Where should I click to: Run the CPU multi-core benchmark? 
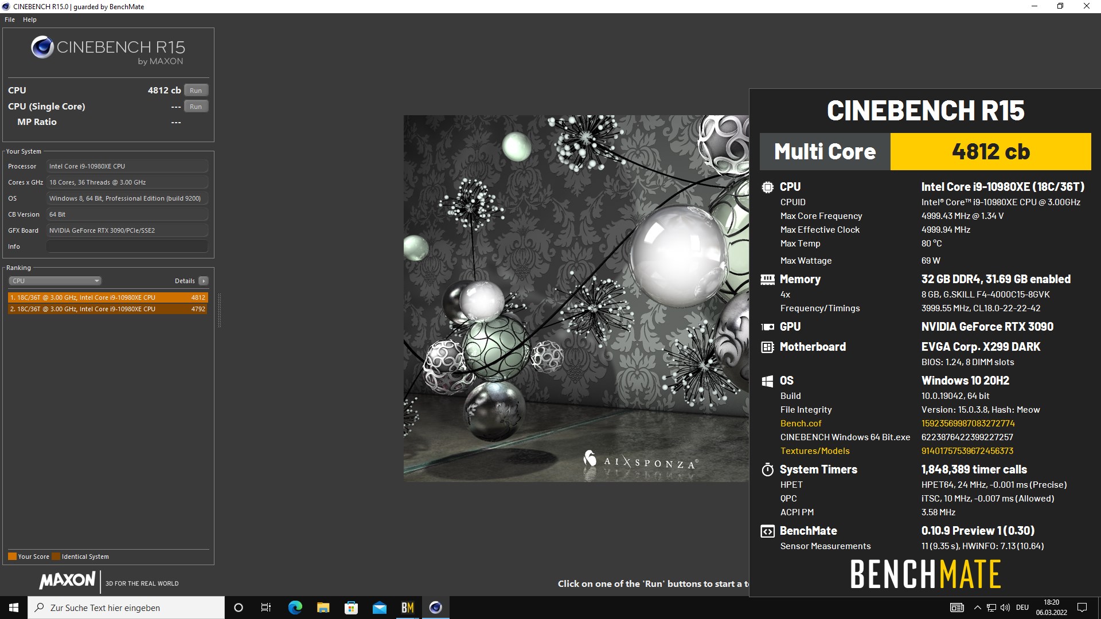(196, 91)
